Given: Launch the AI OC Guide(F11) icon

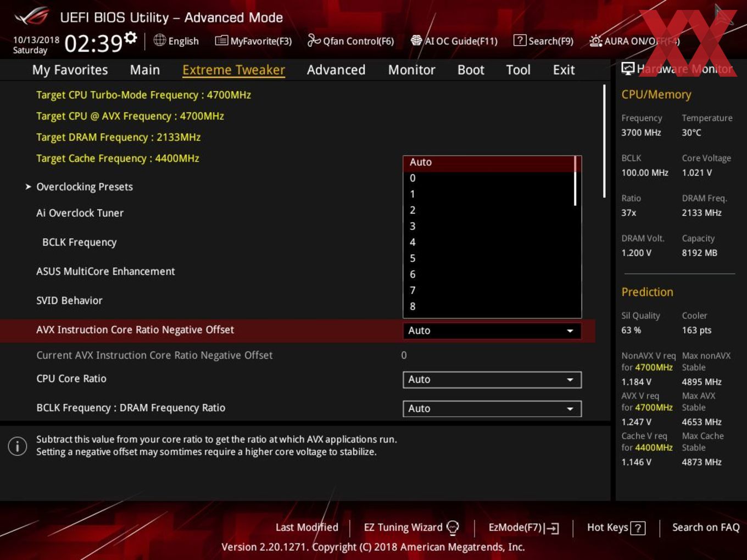Looking at the screenshot, I should coord(416,41).
